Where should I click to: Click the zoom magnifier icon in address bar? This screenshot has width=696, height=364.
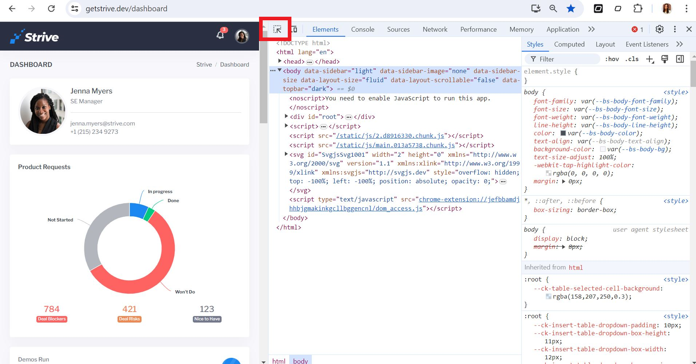pos(553,8)
